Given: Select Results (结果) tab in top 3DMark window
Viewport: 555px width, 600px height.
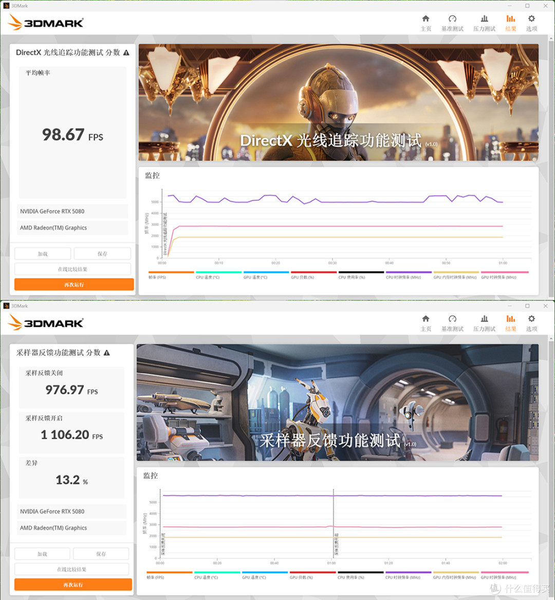Looking at the screenshot, I should point(511,23).
